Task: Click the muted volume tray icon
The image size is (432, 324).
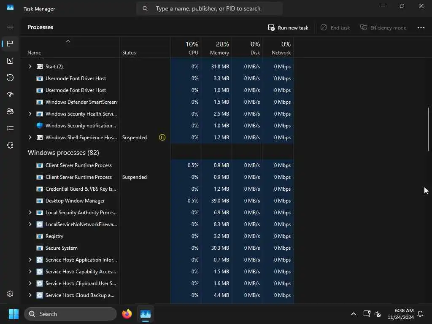Action: pyautogui.click(x=378, y=314)
